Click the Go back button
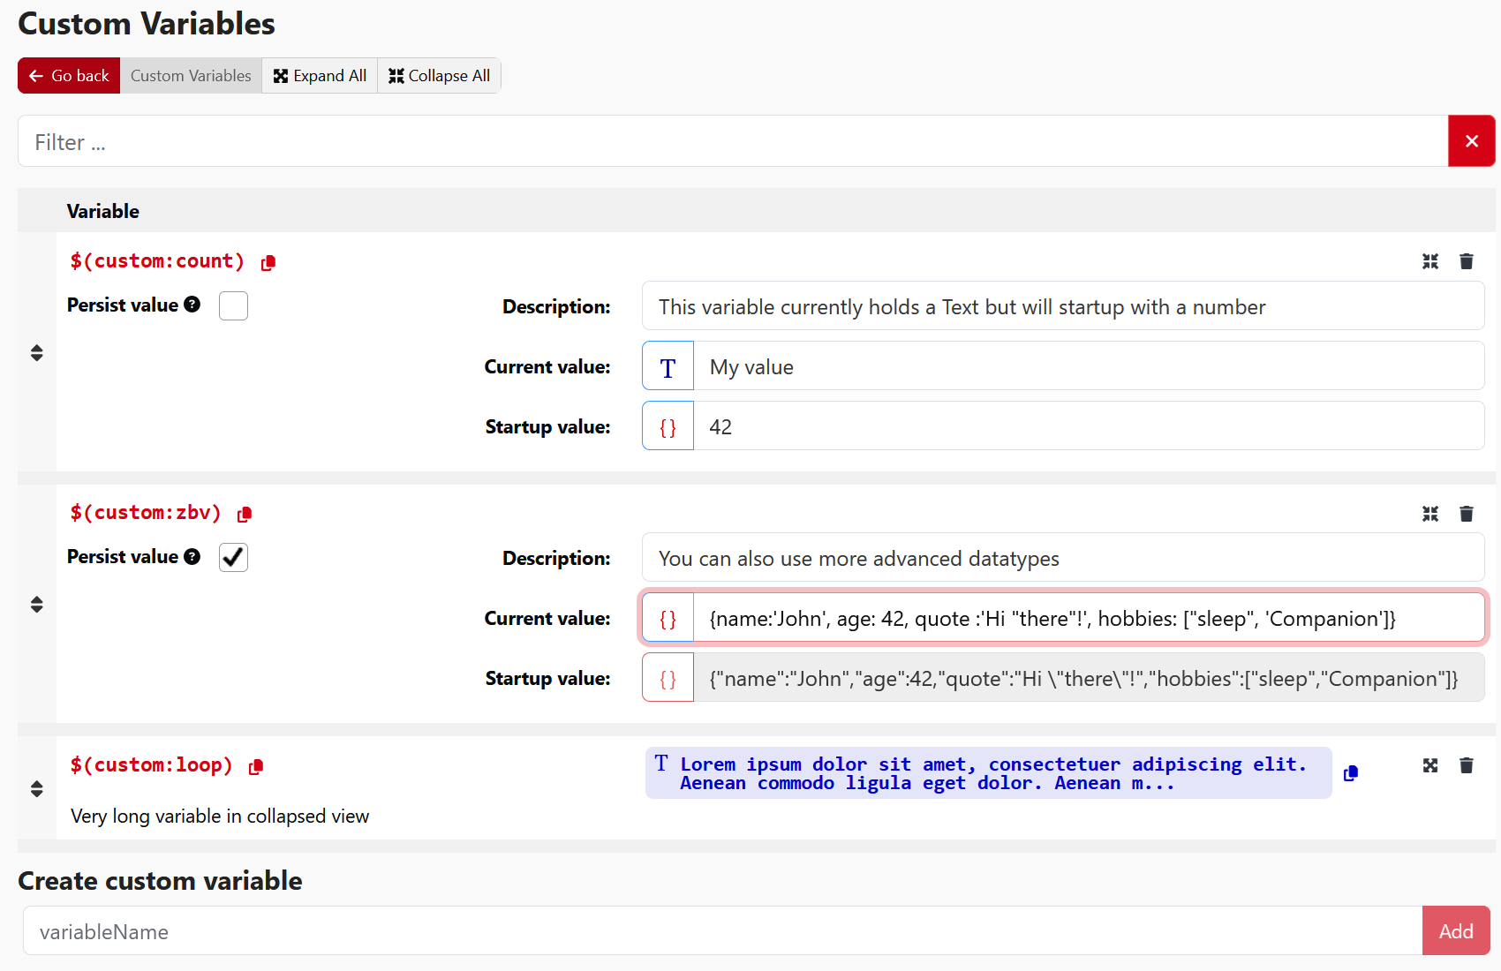 tap(68, 75)
